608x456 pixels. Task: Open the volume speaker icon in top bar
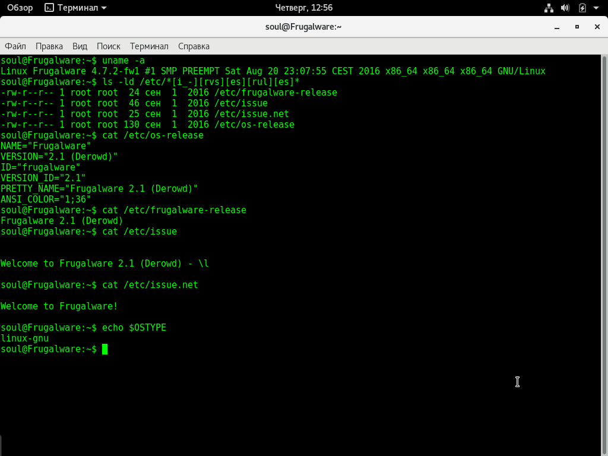click(x=565, y=8)
